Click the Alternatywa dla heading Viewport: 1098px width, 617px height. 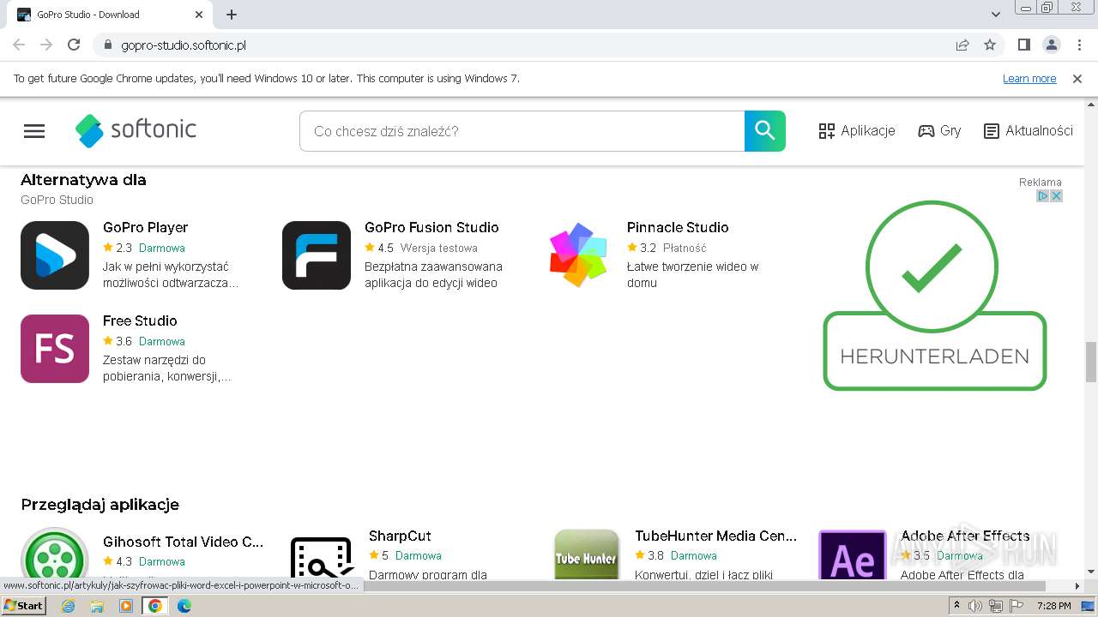[x=83, y=180]
